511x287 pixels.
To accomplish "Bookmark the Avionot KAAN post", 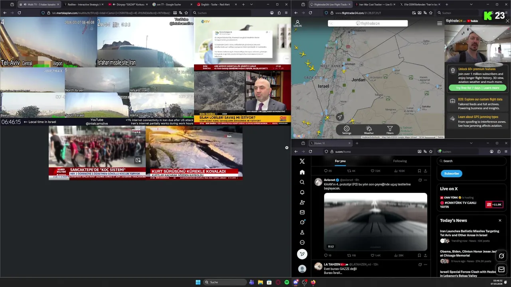I will (419, 255).
